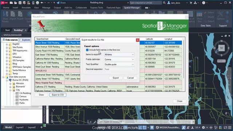Screen dimensions: 233x131
Task: Select the Wheaton data source
Action: [17, 57]
